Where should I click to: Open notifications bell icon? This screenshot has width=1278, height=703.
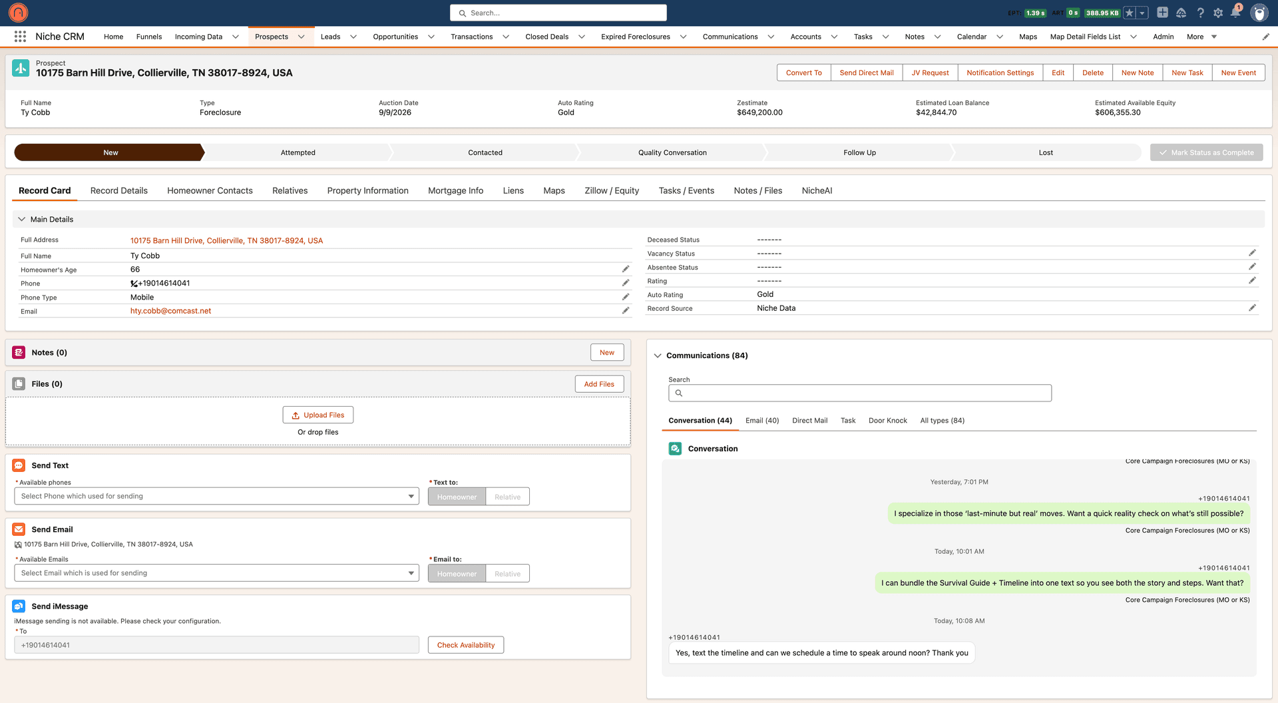point(1235,13)
